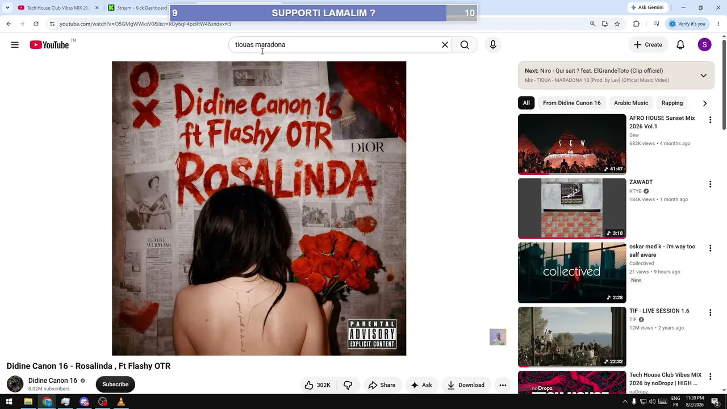
Task: Open options for Tech House Club Vibes MIX
Action: click(x=710, y=377)
